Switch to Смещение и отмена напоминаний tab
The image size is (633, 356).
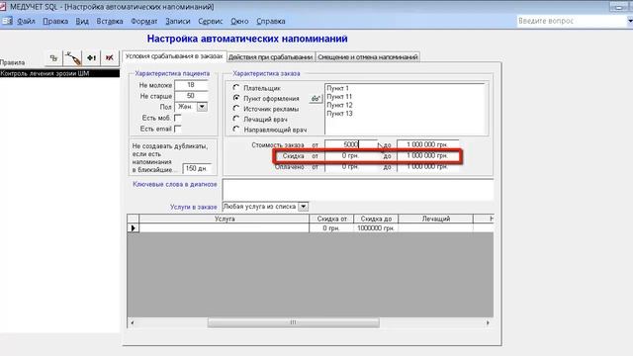click(367, 57)
